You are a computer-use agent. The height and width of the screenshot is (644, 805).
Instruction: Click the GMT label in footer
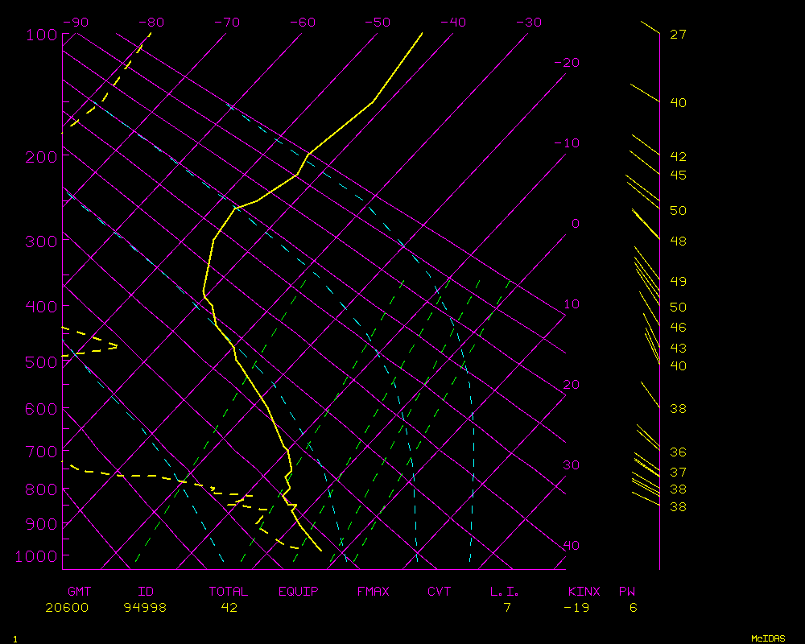point(79,592)
